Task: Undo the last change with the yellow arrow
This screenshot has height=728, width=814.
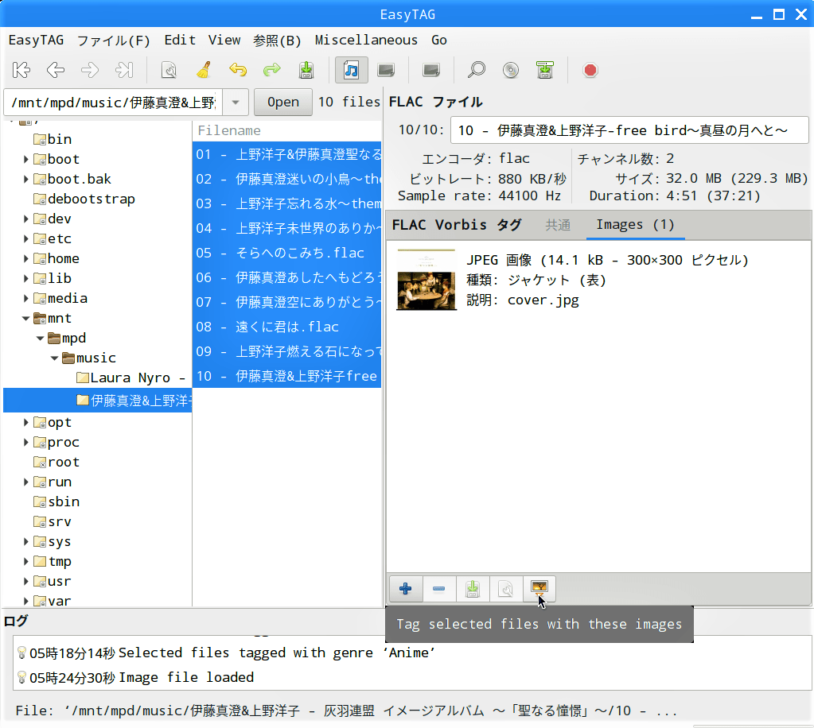Action: 238,70
